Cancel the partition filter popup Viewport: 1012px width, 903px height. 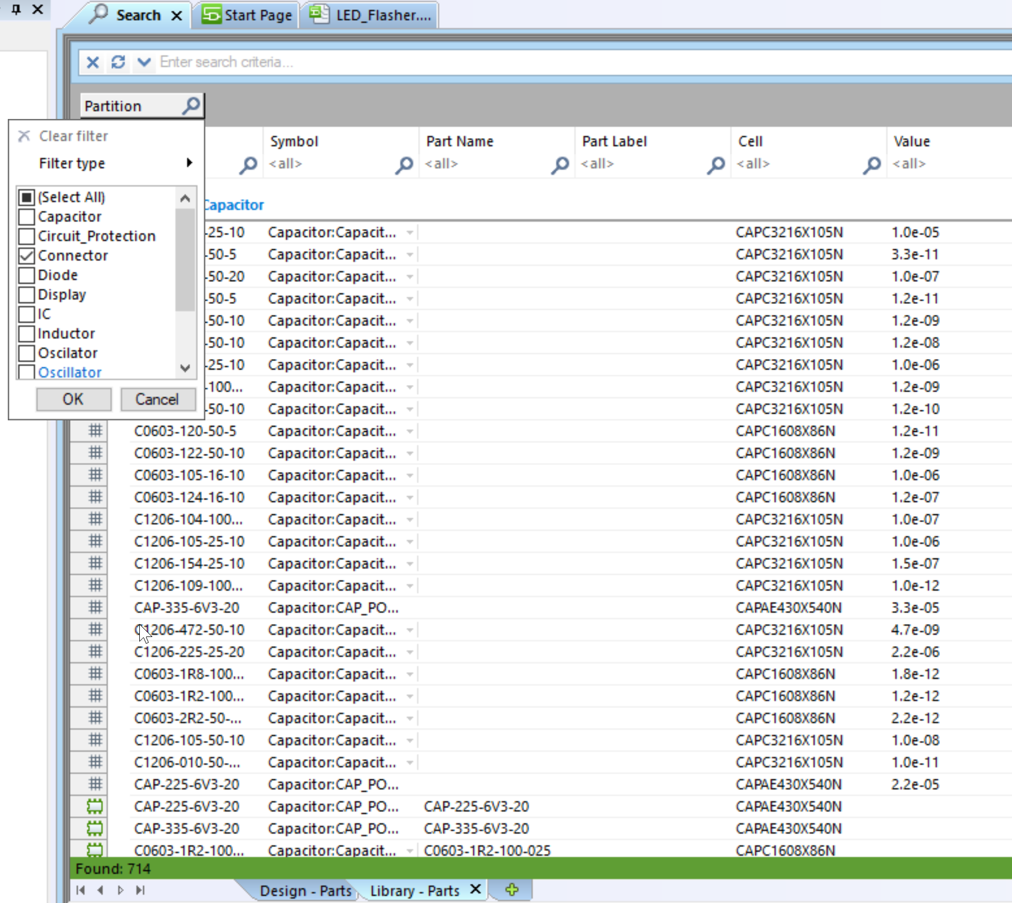pyautogui.click(x=157, y=399)
